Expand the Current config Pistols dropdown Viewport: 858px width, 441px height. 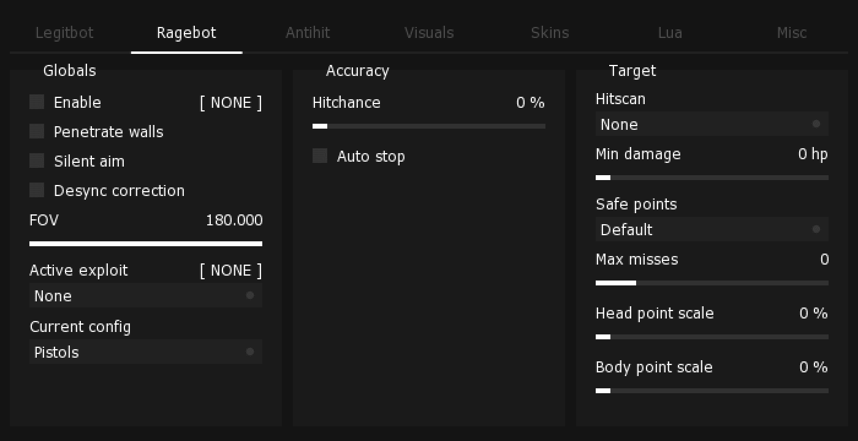[146, 352]
